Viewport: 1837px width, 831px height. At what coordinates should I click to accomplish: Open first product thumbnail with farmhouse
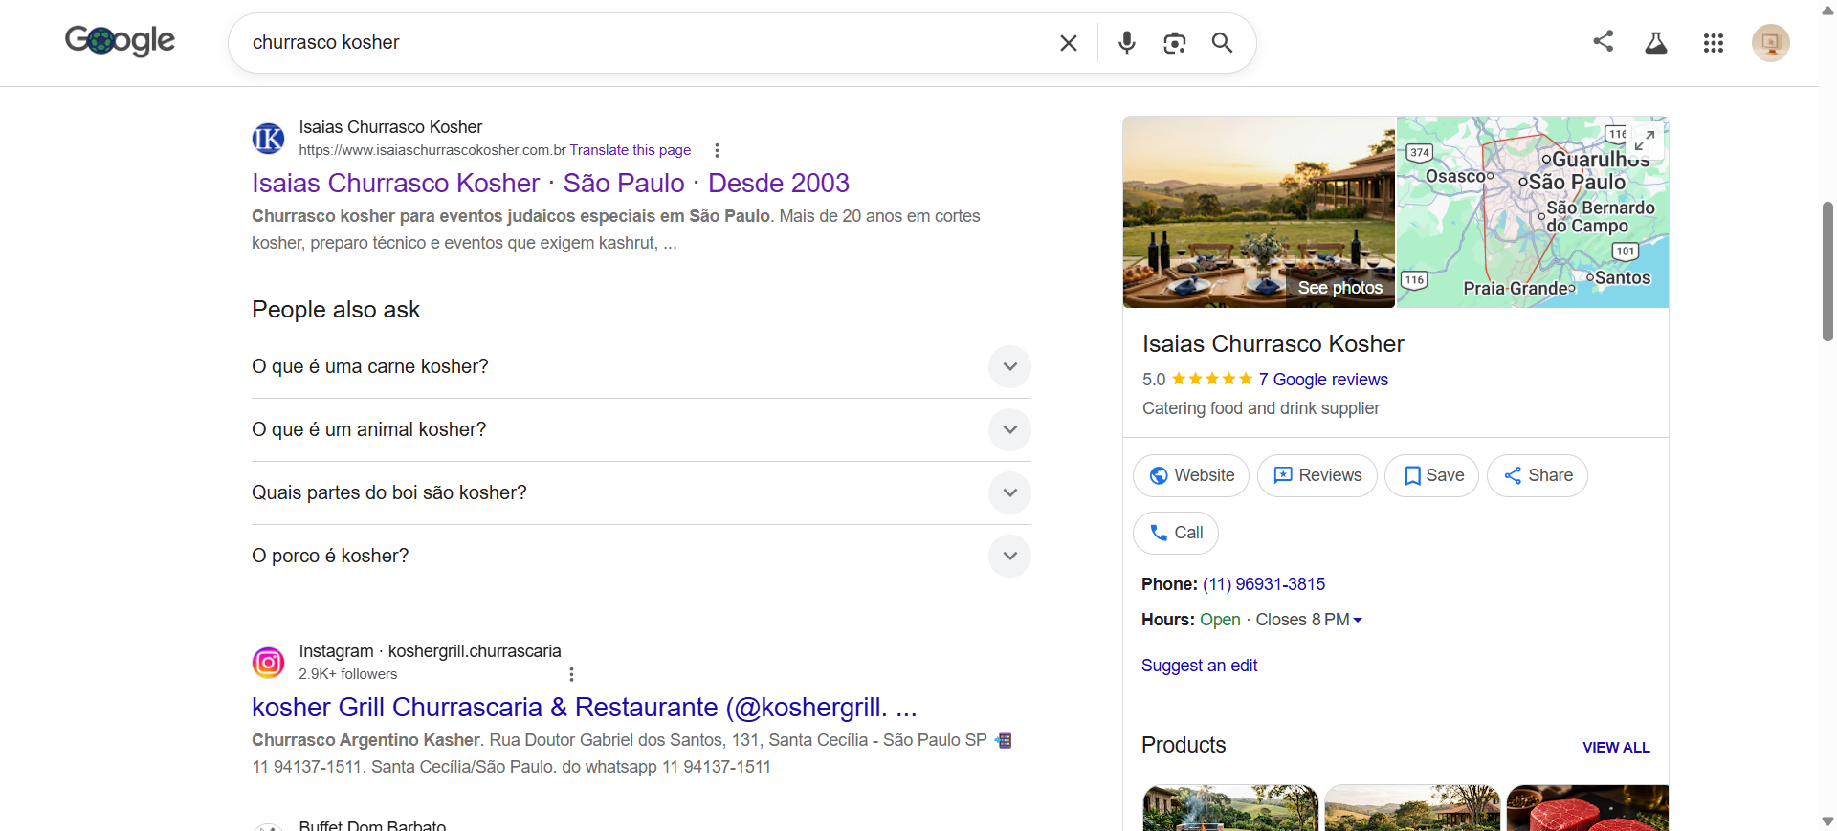1230,808
